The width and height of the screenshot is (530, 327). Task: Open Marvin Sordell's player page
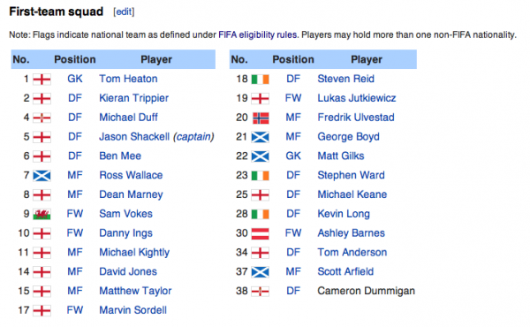132,310
